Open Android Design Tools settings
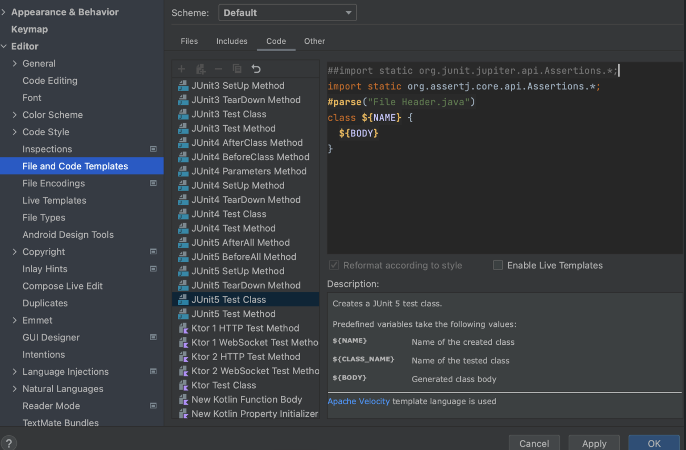Screen dimensions: 686x450 click(x=68, y=235)
